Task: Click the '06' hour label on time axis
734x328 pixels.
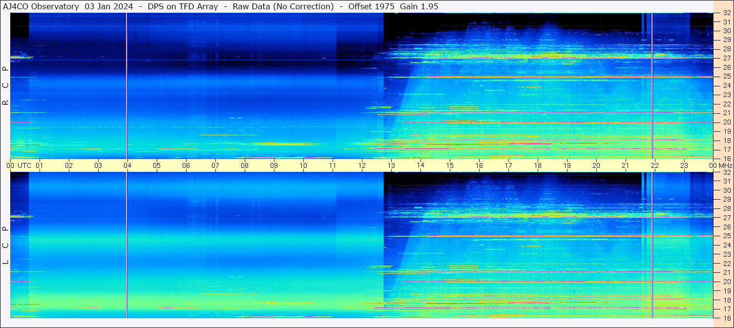Action: [x=186, y=165]
